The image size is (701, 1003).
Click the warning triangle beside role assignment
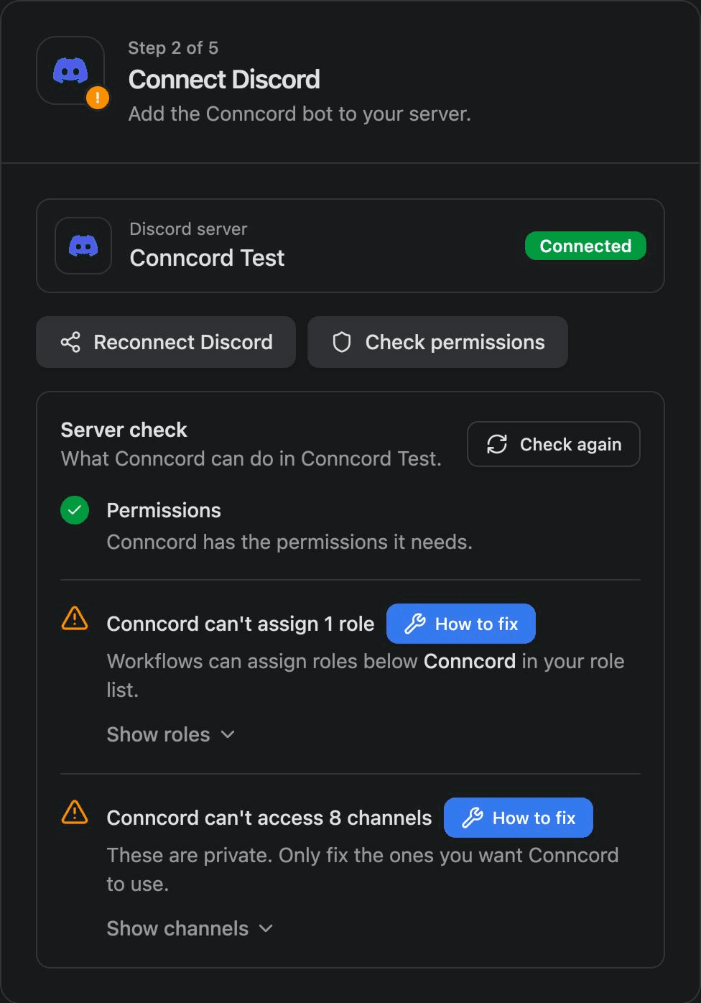75,618
